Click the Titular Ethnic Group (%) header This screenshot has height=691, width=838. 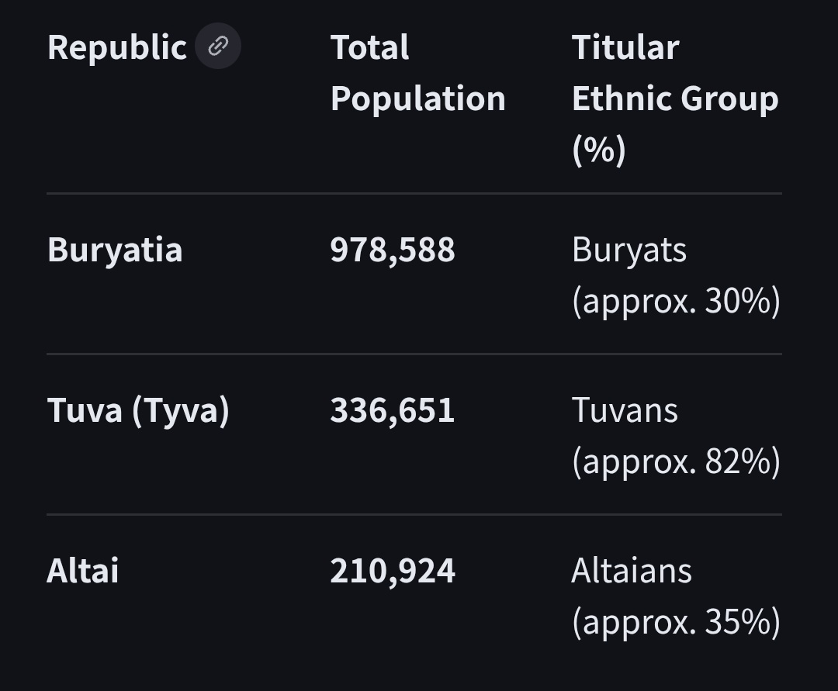click(x=675, y=98)
